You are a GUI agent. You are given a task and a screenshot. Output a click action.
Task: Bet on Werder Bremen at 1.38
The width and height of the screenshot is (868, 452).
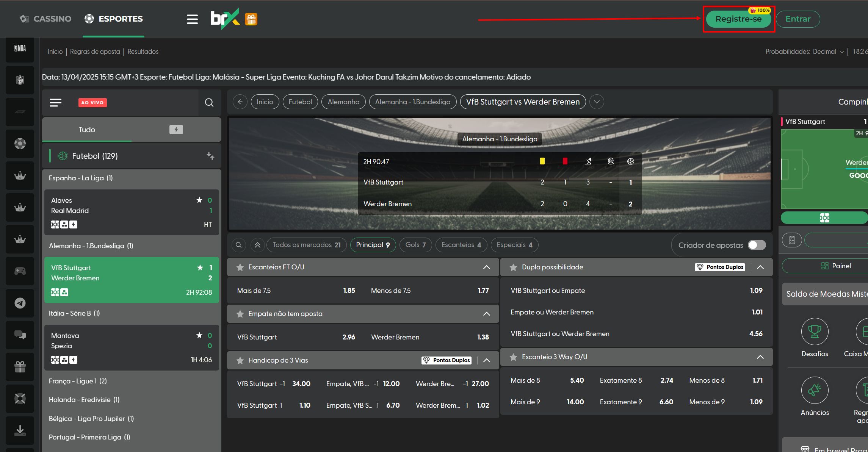coord(430,337)
